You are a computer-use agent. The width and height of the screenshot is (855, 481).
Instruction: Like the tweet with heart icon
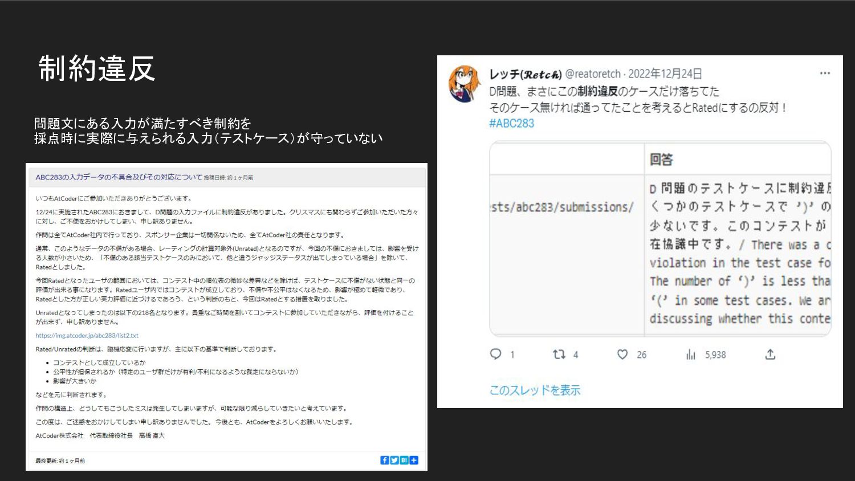tap(622, 354)
